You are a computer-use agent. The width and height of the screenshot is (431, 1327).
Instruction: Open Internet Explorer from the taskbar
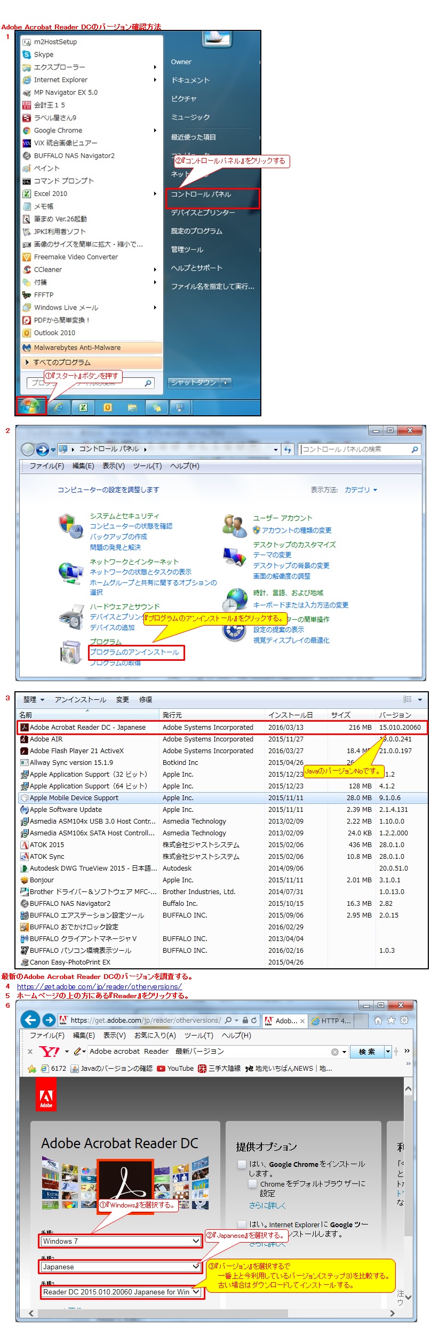[x=59, y=407]
